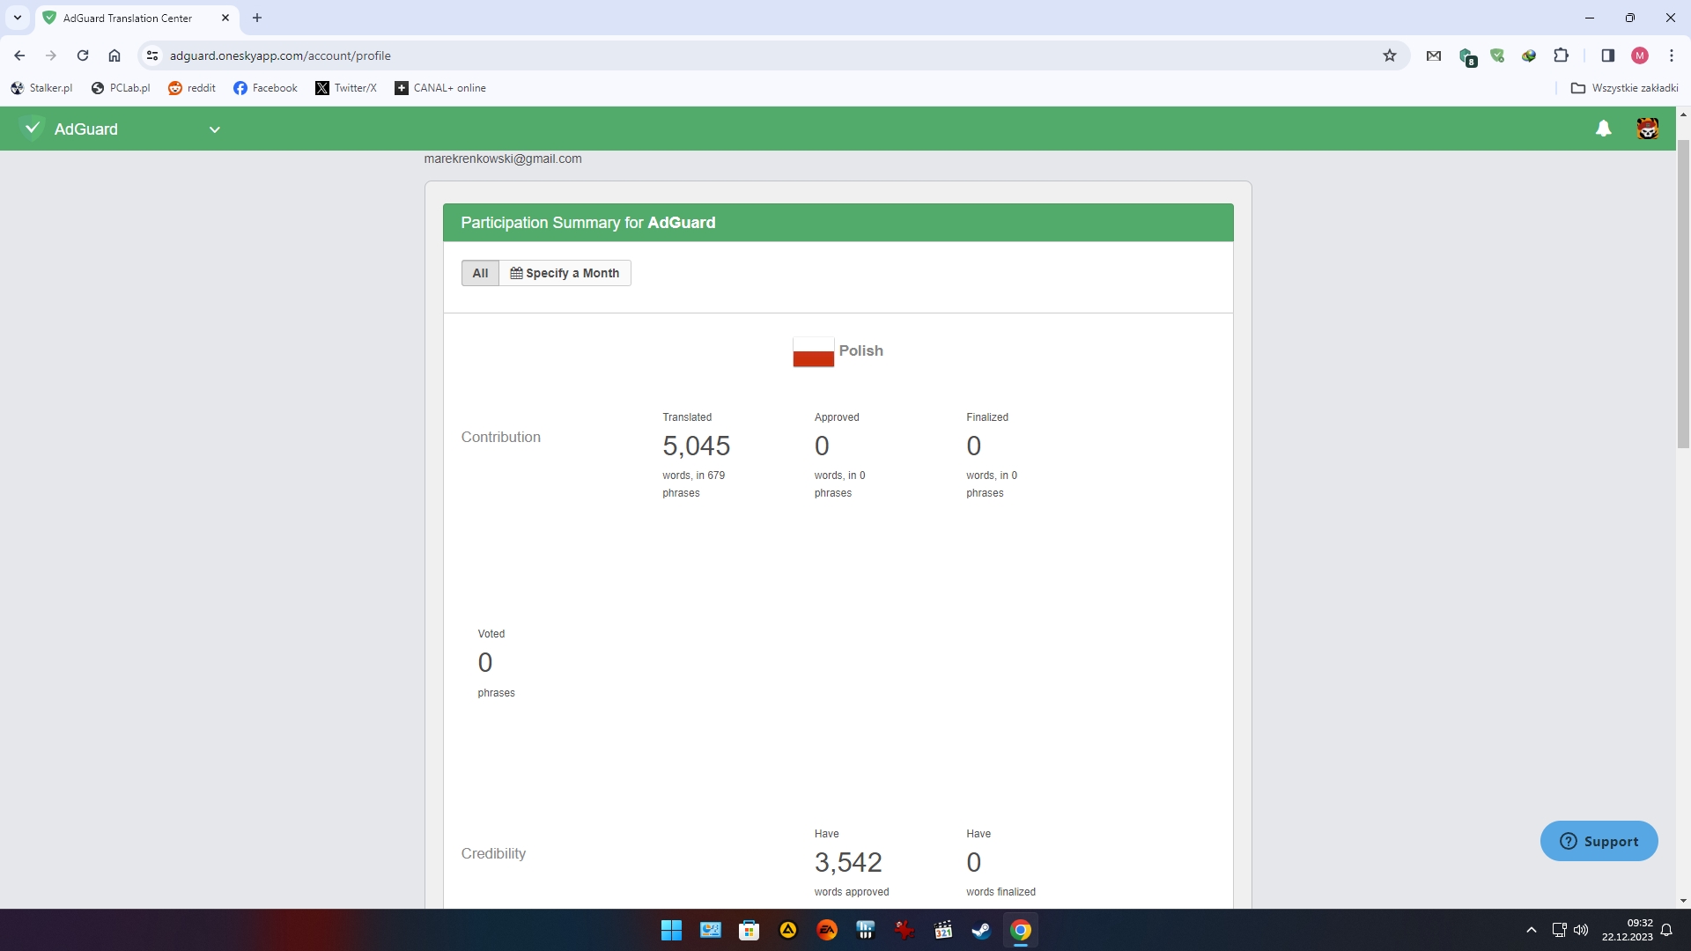Select the All time filter

[480, 273]
